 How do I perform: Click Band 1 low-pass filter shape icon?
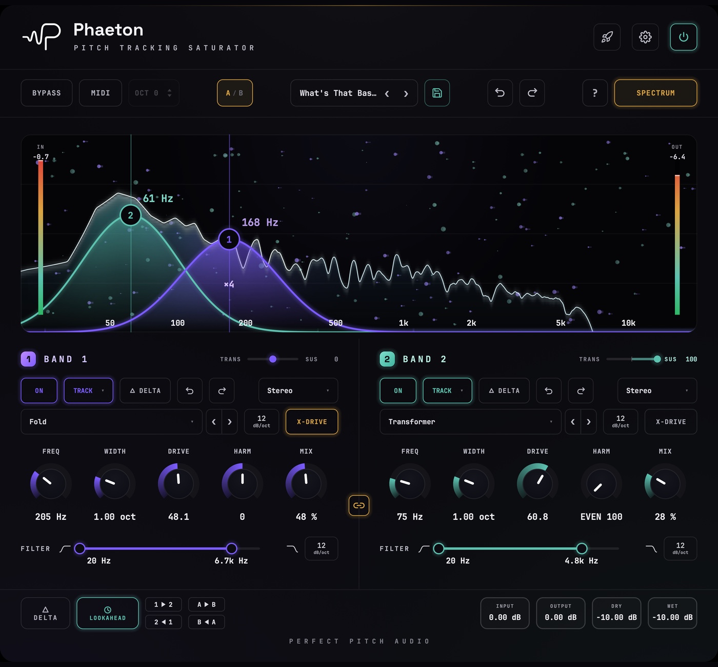pyautogui.click(x=292, y=548)
